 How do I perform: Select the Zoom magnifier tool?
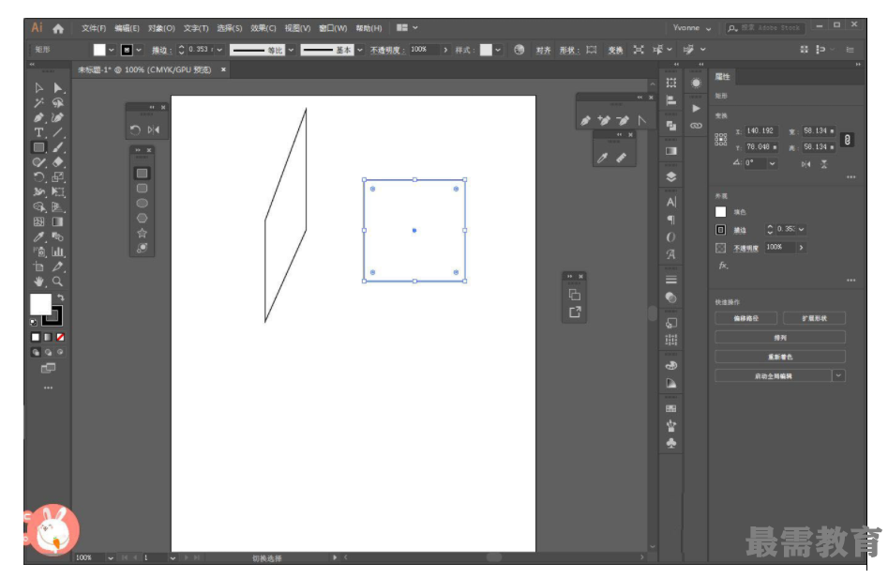coord(58,282)
